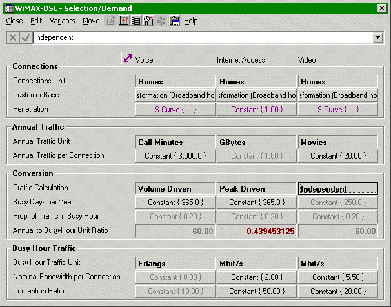Open the line graph chart tool
Viewport: 391px width, 307px height.
point(124,21)
